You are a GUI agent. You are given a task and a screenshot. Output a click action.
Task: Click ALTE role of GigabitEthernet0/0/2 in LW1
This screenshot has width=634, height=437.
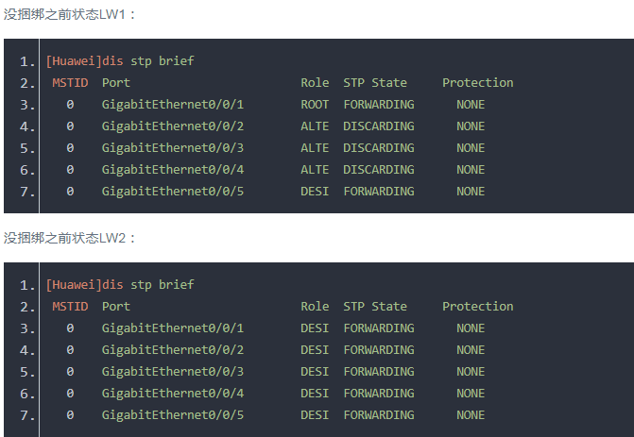pyautogui.click(x=315, y=126)
